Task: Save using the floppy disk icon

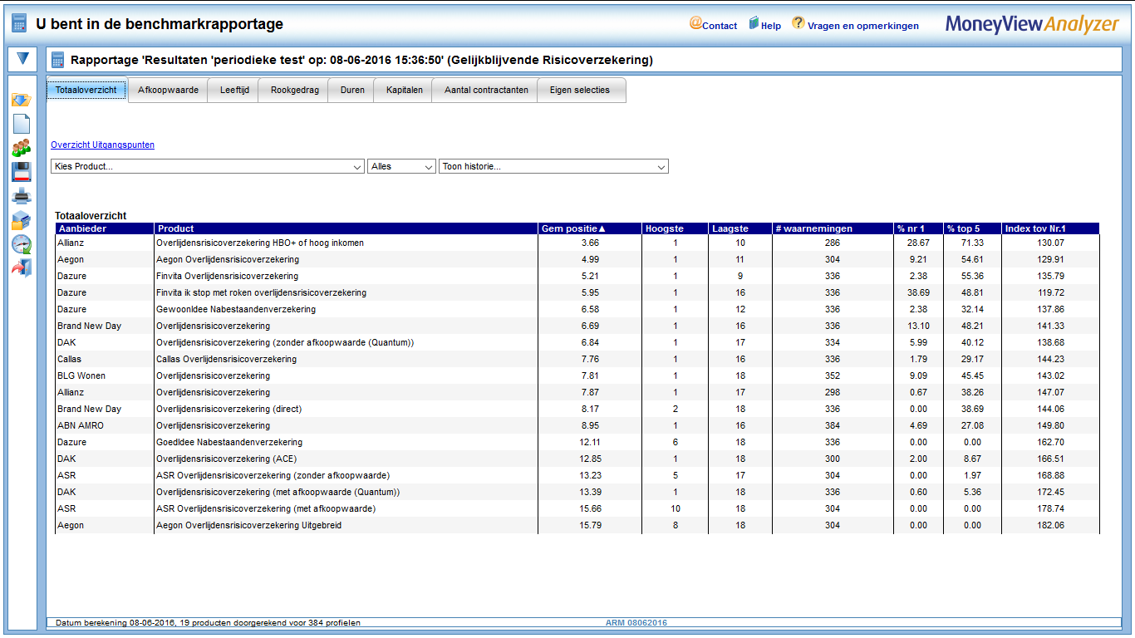Action: click(x=21, y=172)
